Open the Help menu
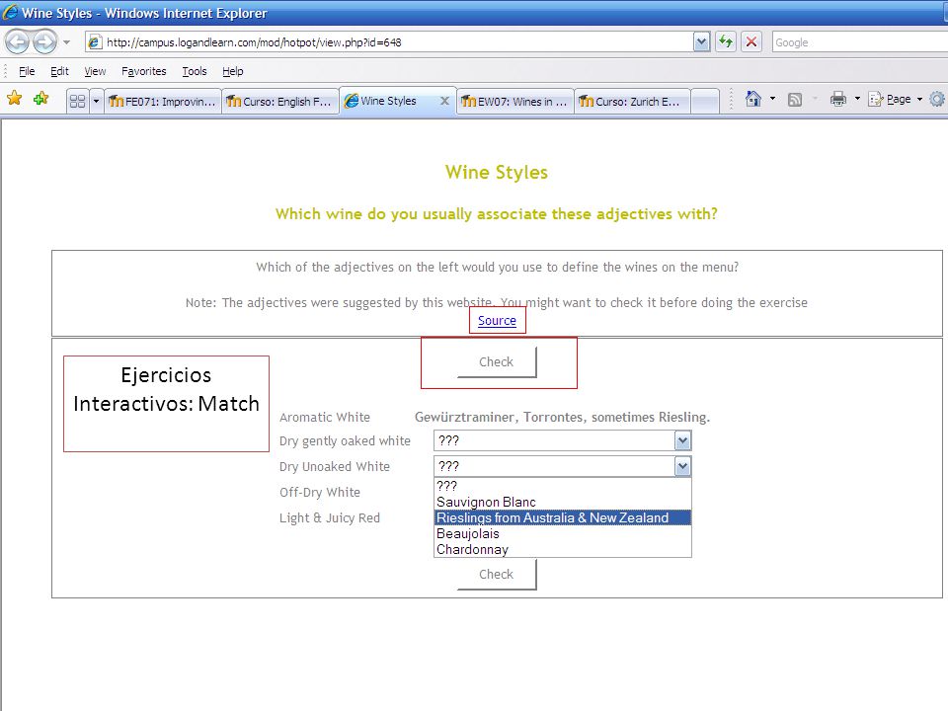This screenshot has width=948, height=711. coord(233,71)
